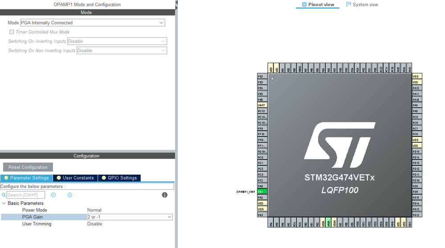This screenshot has height=248, width=445.
Task: Click the PC13 pin on chip
Action: click(262, 111)
